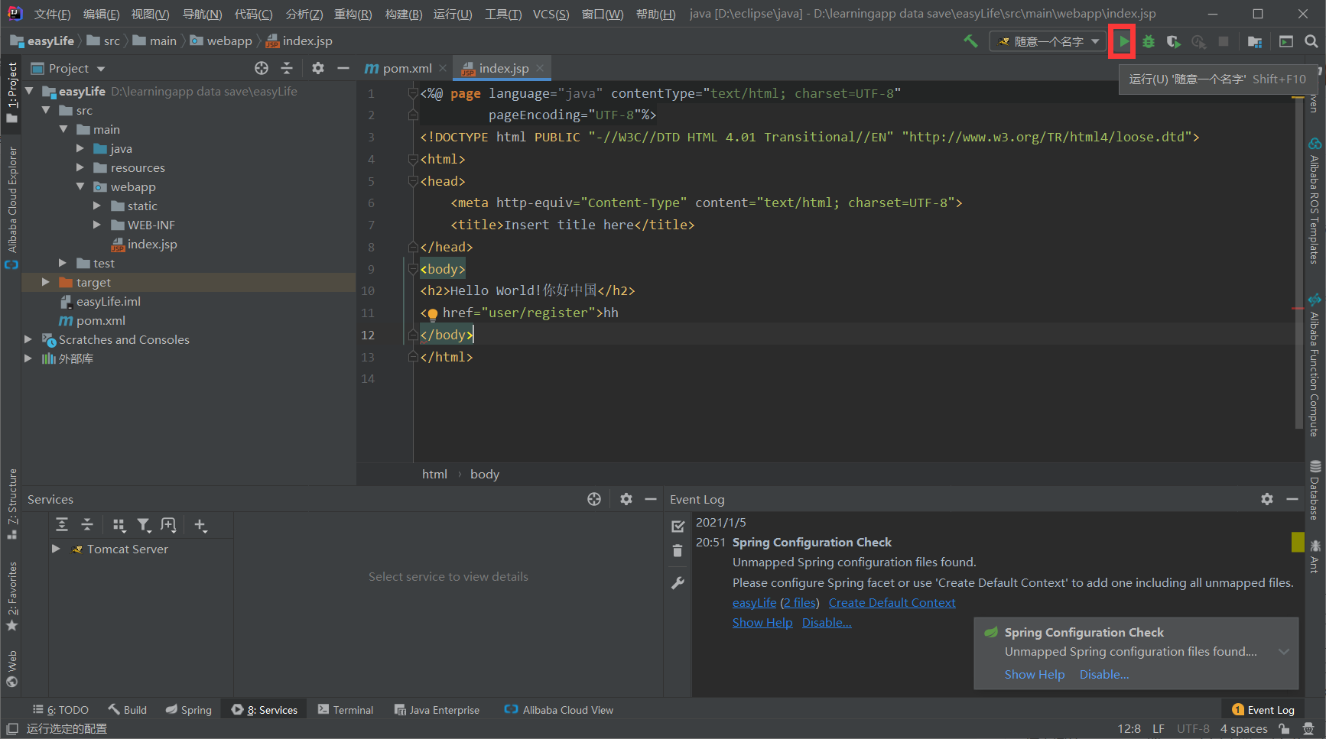
Task: Expand all in Services toolbar
Action: coord(62,524)
